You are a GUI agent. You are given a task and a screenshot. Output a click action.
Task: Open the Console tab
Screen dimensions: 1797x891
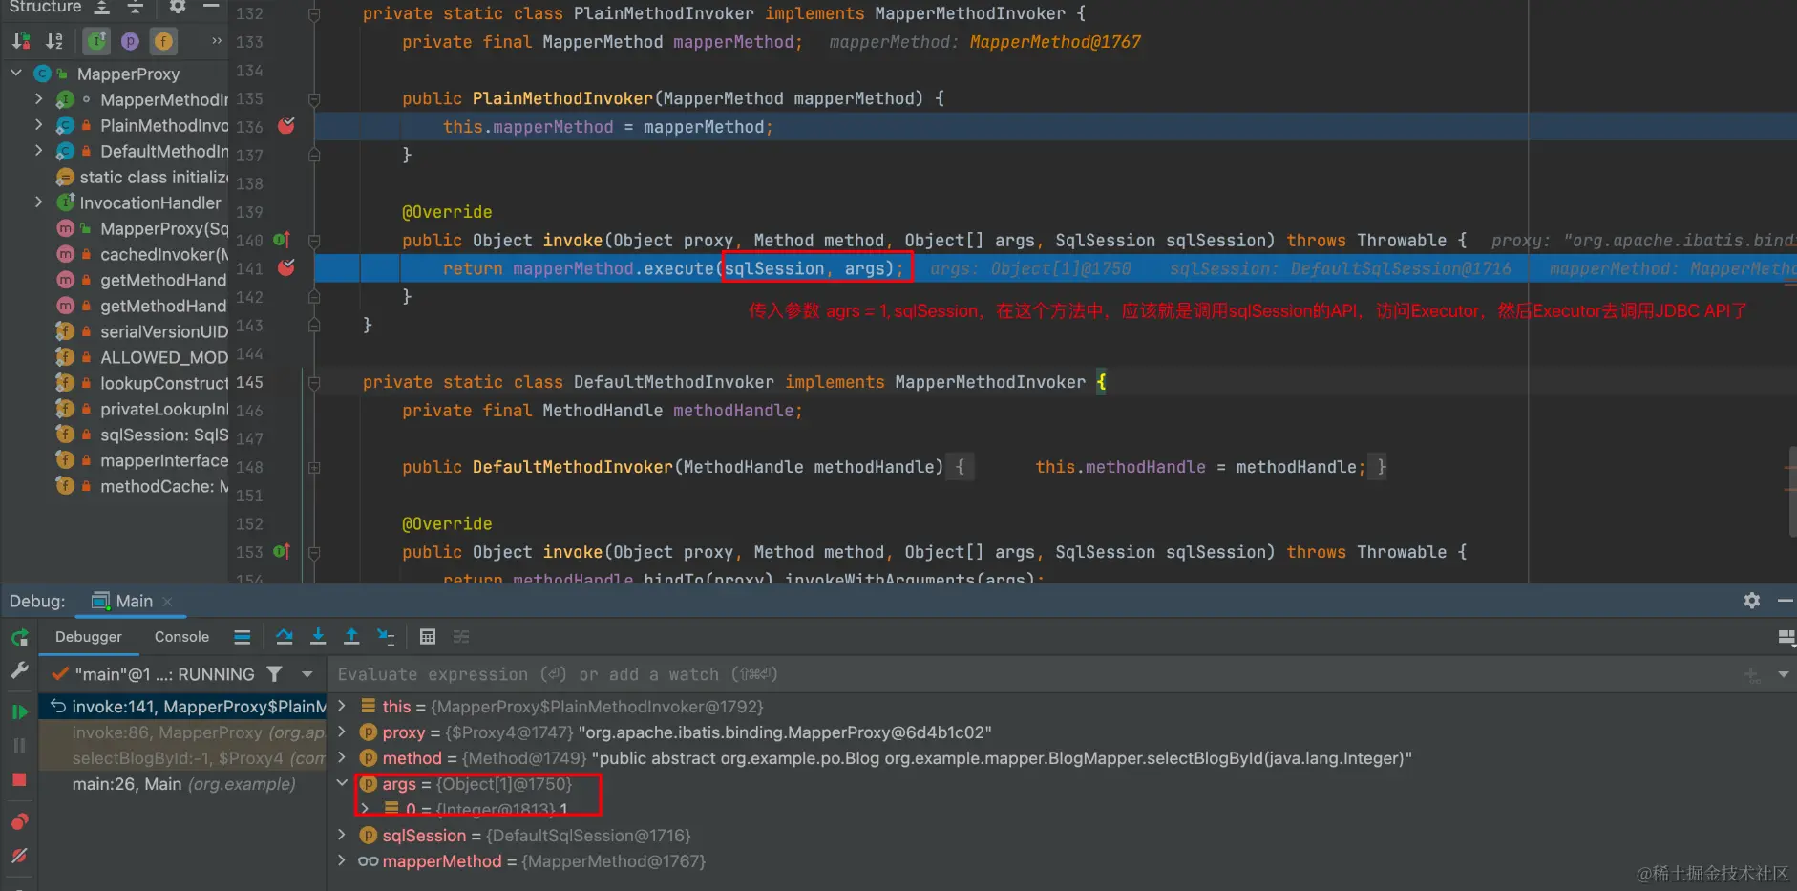click(181, 637)
